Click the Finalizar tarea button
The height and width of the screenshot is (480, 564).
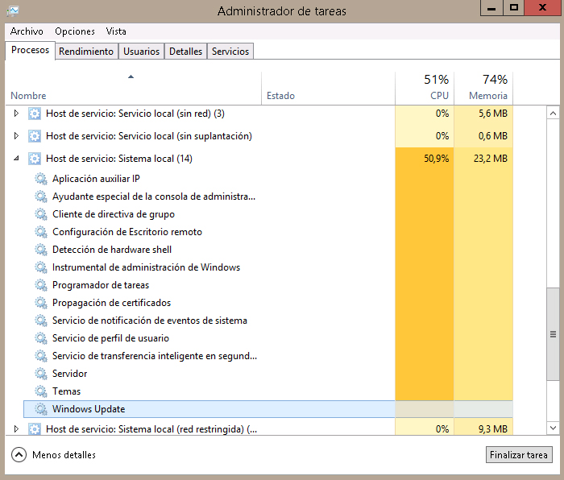point(520,455)
